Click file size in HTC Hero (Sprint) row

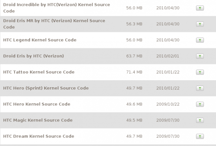tap(134, 88)
